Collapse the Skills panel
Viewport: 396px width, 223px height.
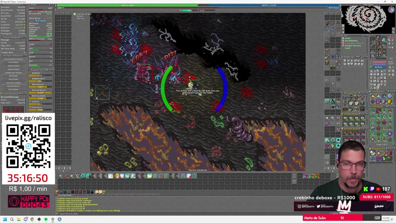click(x=52, y=5)
